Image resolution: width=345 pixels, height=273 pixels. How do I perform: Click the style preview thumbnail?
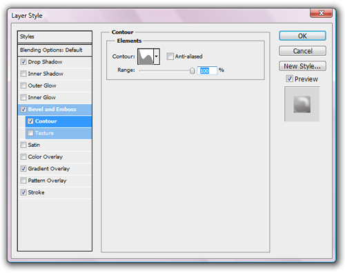pyautogui.click(x=302, y=104)
